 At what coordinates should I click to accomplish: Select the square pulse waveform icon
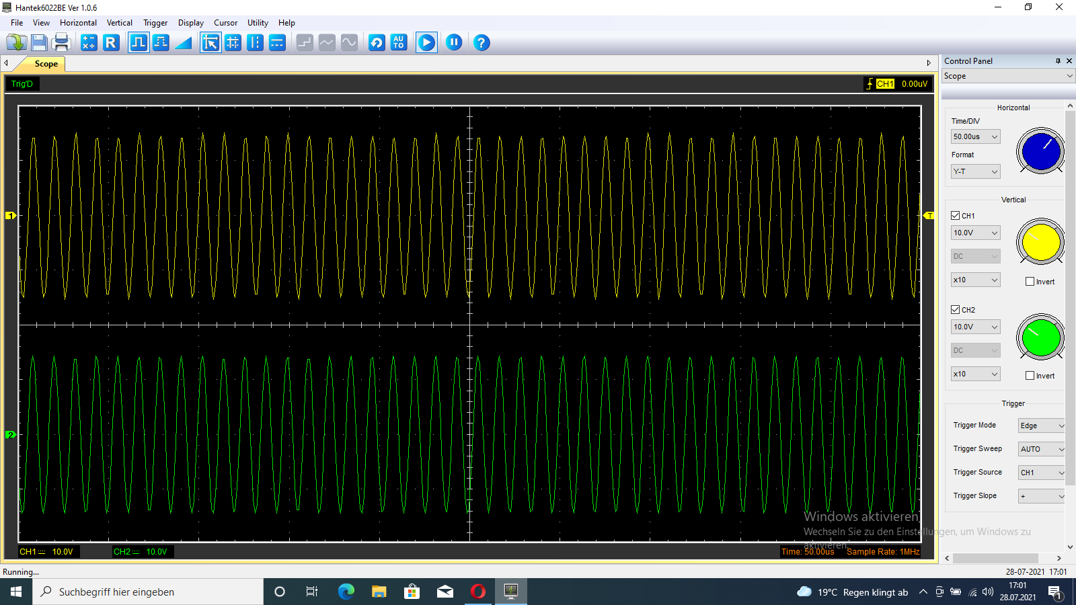pyautogui.click(x=139, y=43)
